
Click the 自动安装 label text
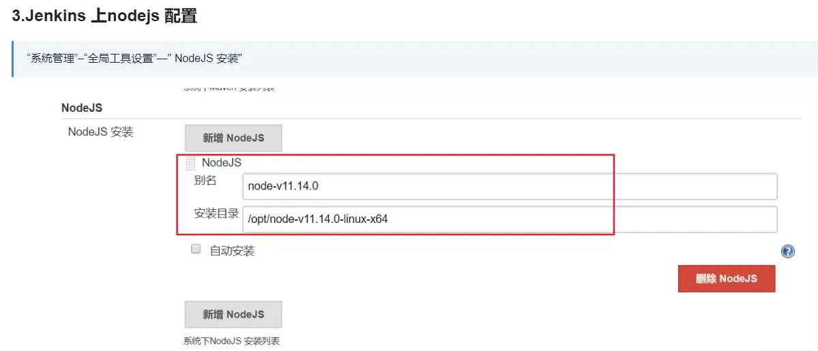click(x=232, y=251)
